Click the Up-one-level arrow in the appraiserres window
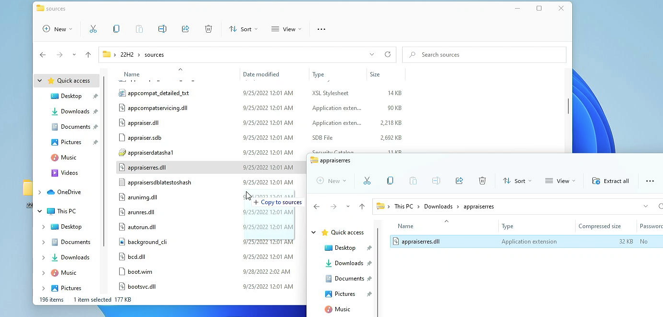This screenshot has width=663, height=317. (x=362, y=206)
